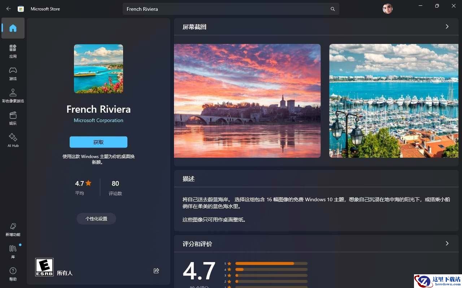
Task: Click the 屏幕截图 heading
Action: [195, 27]
